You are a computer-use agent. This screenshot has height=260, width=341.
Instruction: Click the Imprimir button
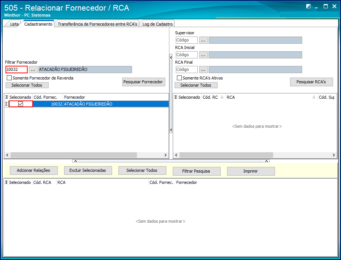(x=251, y=171)
